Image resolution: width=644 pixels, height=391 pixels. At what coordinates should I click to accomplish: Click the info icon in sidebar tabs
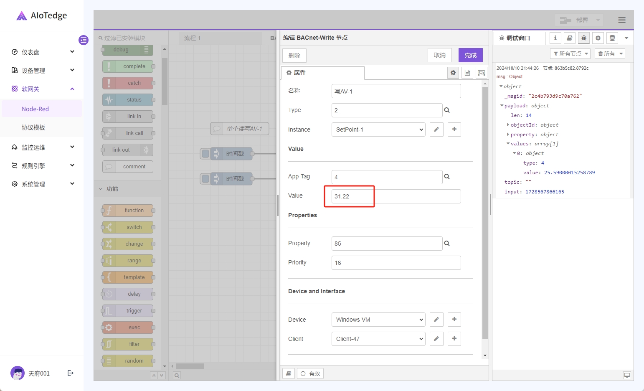click(x=555, y=38)
